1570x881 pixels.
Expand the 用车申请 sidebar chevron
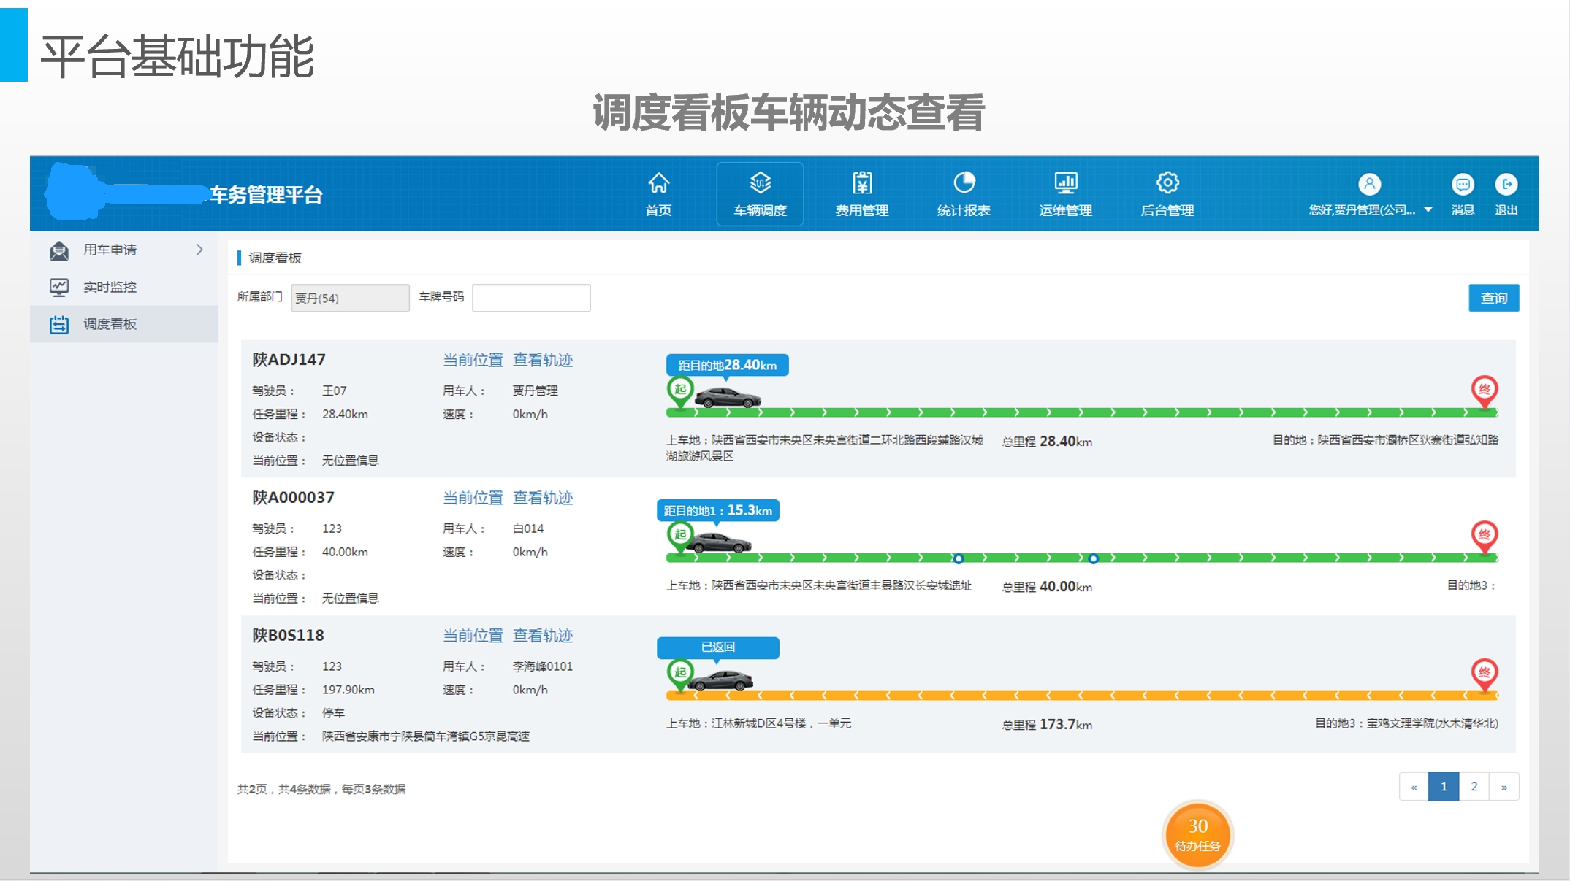coord(199,250)
